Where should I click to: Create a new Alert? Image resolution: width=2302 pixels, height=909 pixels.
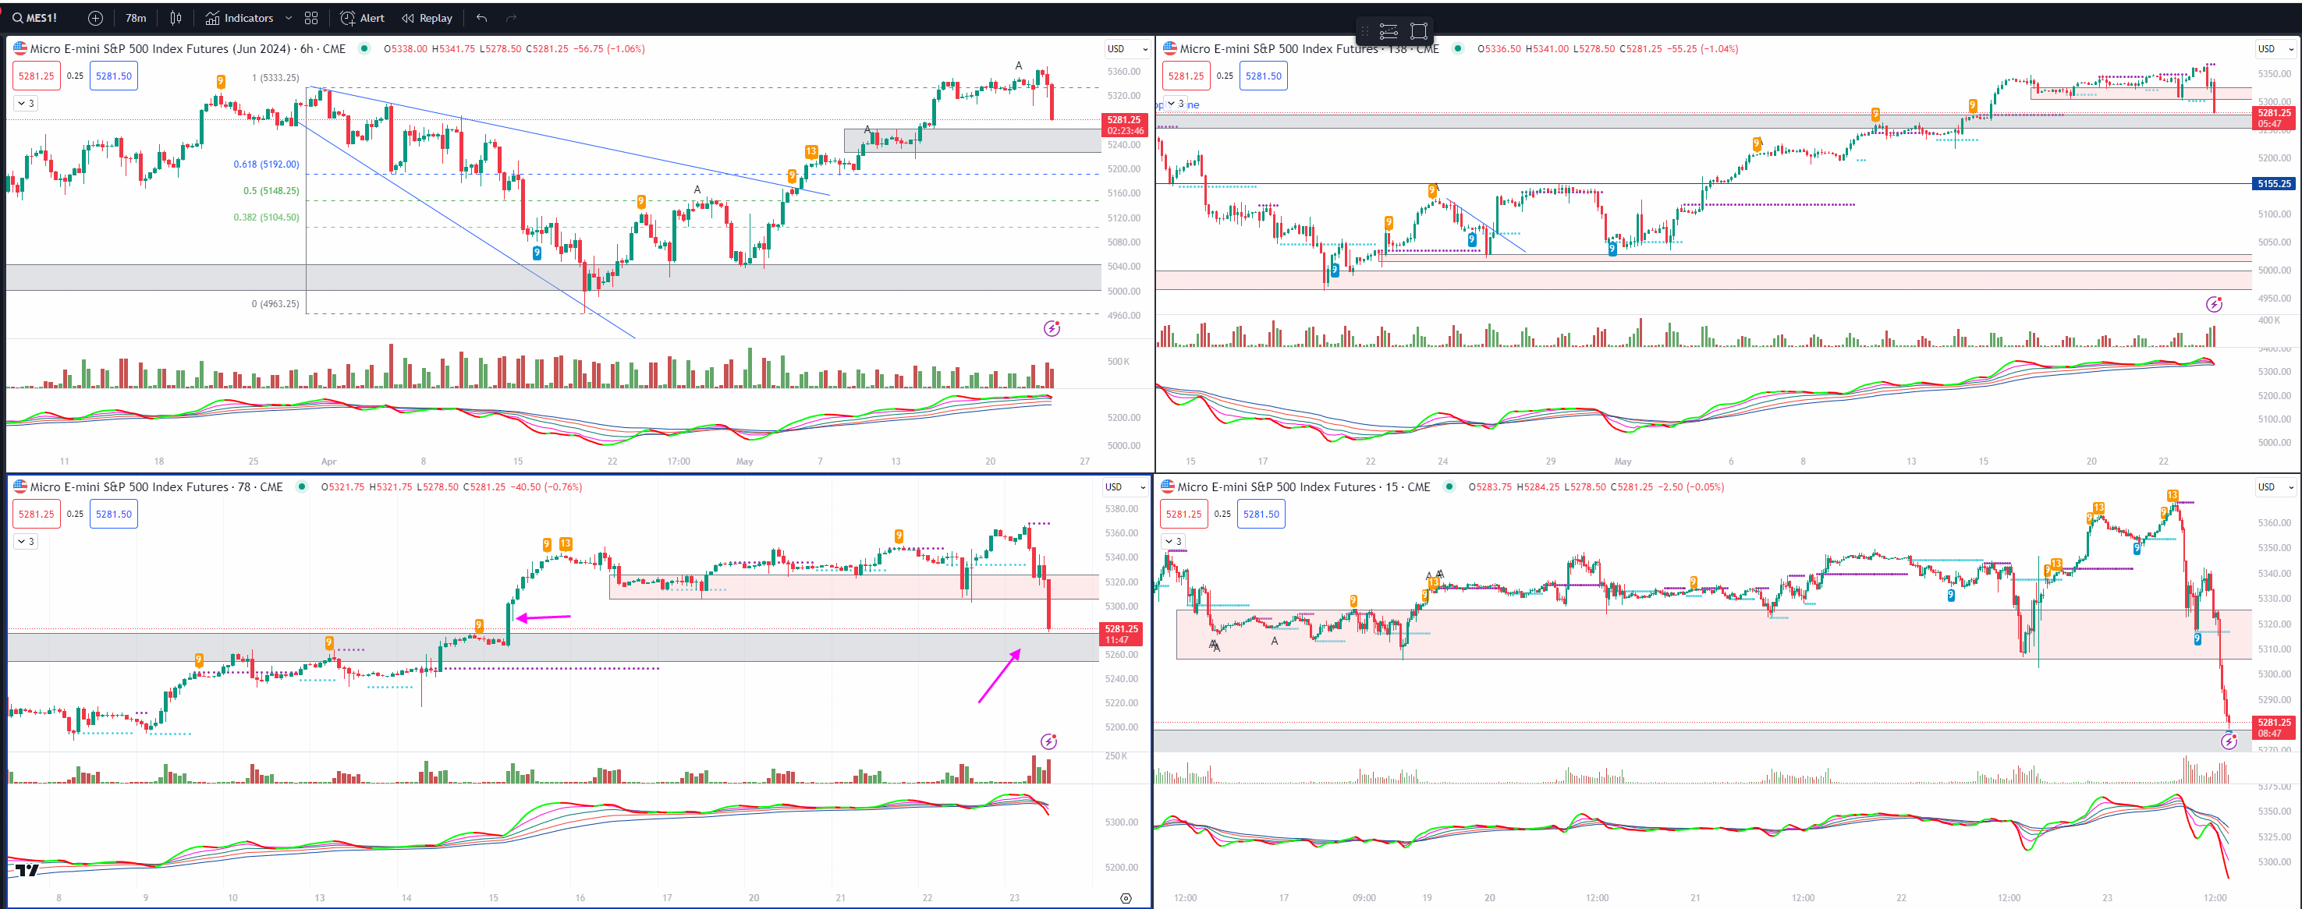click(362, 18)
